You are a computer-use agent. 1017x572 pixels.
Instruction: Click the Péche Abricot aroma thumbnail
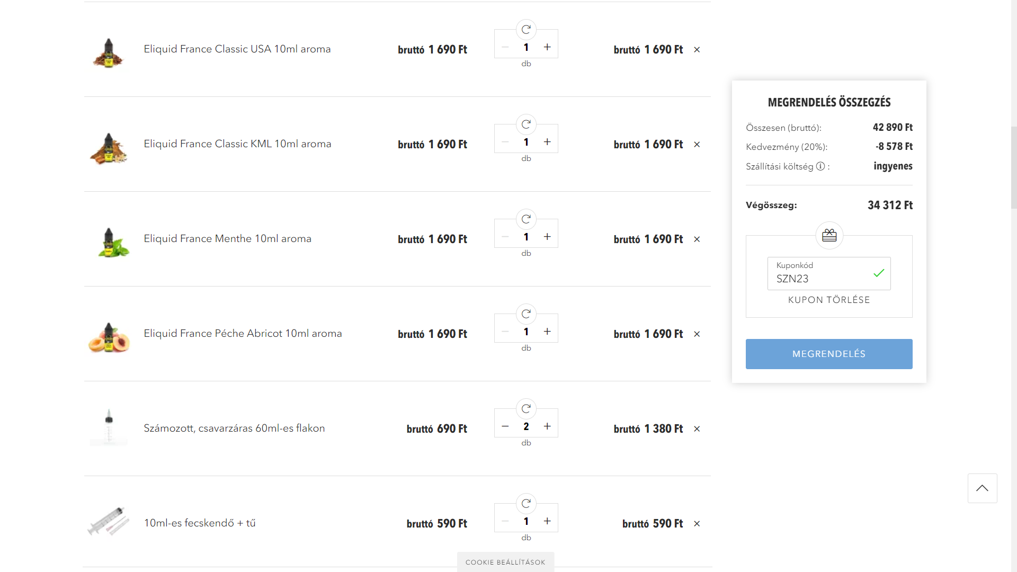[109, 337]
